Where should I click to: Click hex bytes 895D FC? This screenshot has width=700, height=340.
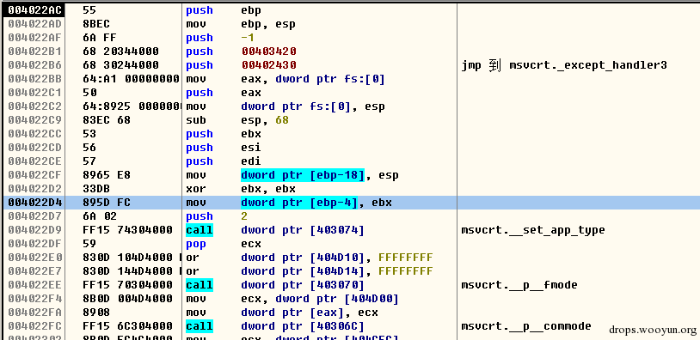(x=107, y=203)
